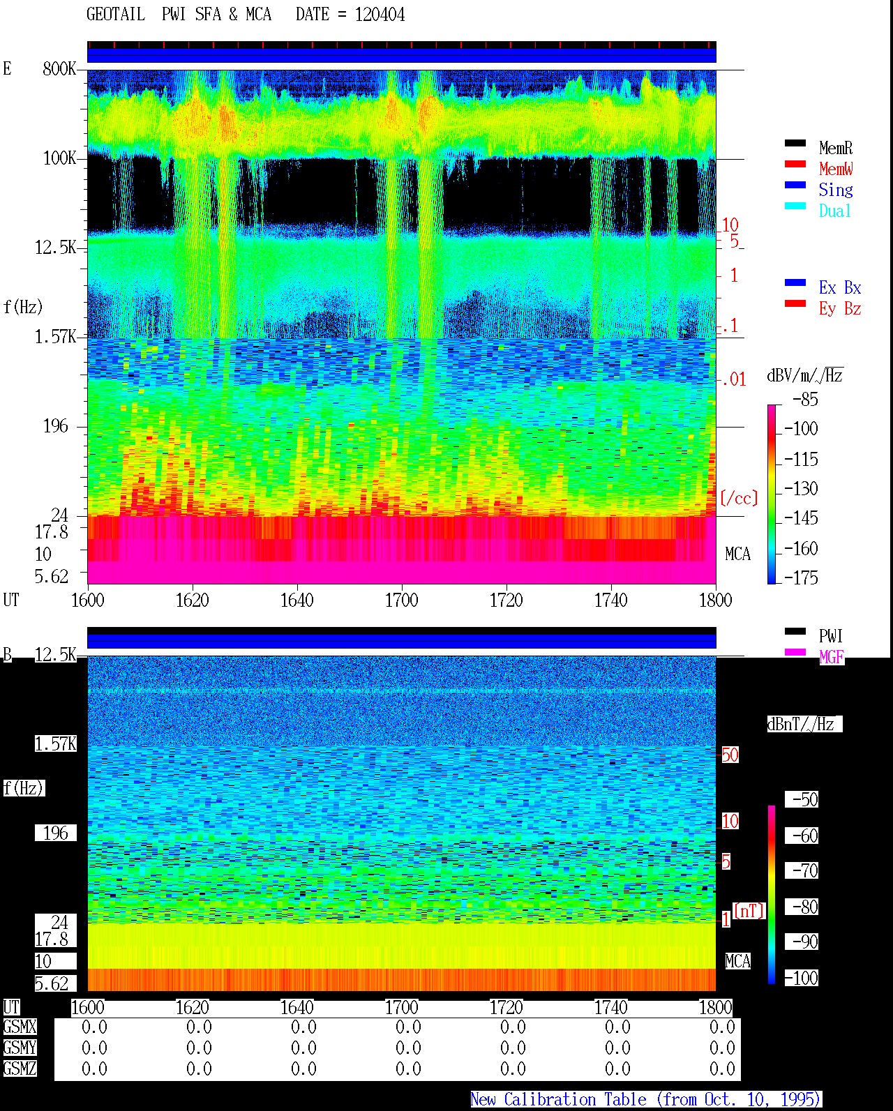Click the red MemW legend swatch
Viewport: 893px width, 1111px height.
click(x=795, y=165)
